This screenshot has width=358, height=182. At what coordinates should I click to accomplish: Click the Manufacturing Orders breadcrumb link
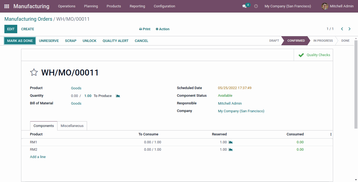click(28, 19)
